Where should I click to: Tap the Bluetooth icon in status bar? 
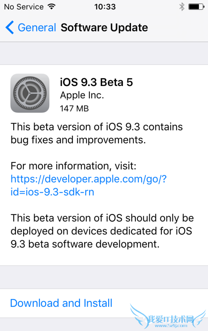[182, 6]
